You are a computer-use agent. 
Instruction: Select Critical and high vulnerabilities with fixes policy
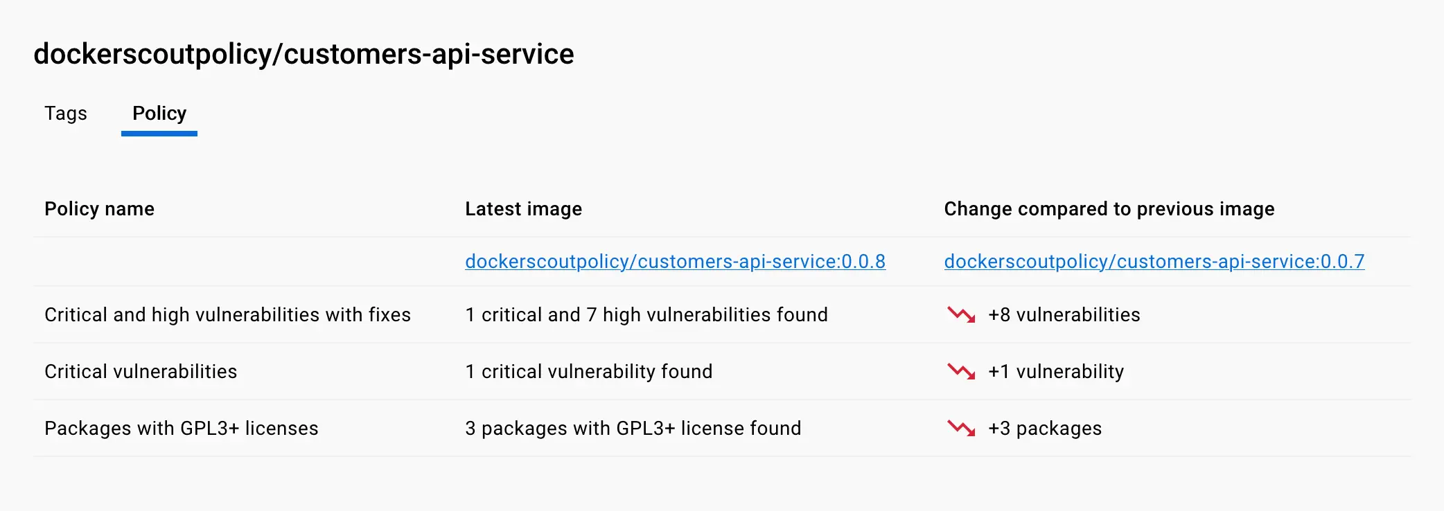(x=227, y=315)
